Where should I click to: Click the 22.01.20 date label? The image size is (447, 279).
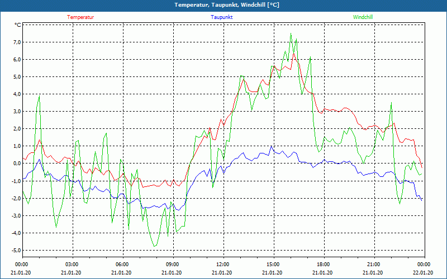423,273
